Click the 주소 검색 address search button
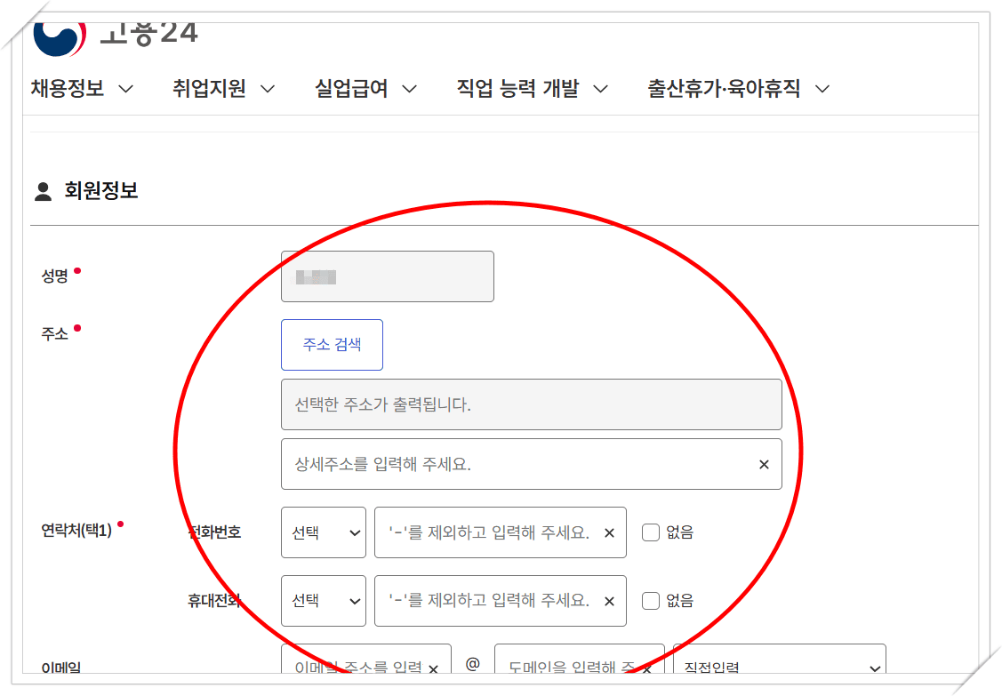The height and width of the screenshot is (696, 1002). (332, 344)
